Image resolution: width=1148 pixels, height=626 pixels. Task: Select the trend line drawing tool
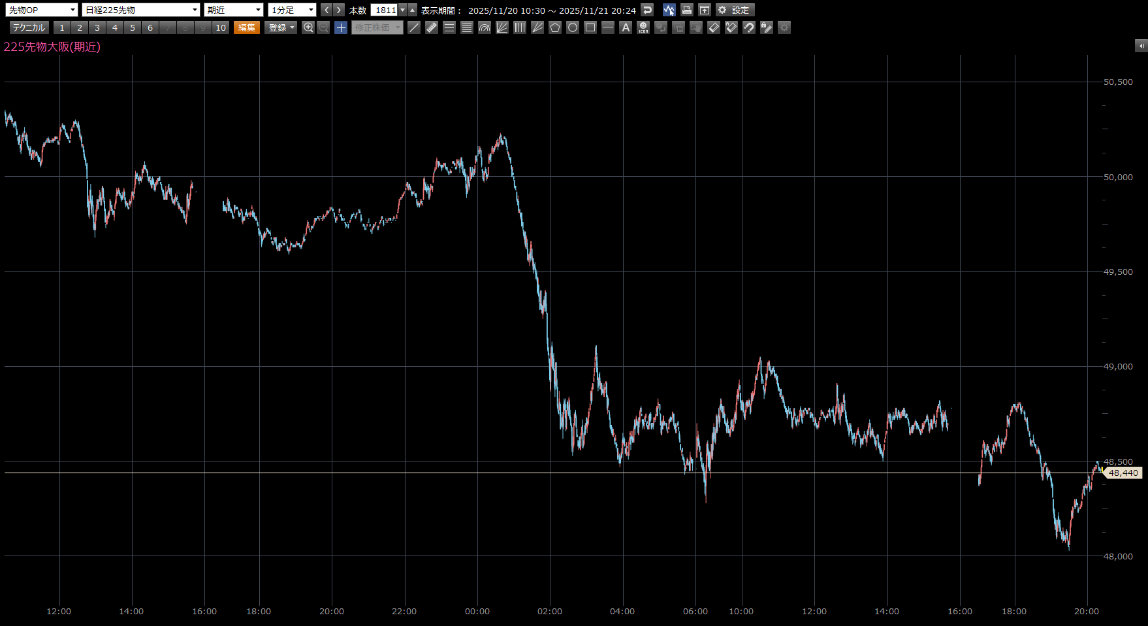(x=414, y=27)
